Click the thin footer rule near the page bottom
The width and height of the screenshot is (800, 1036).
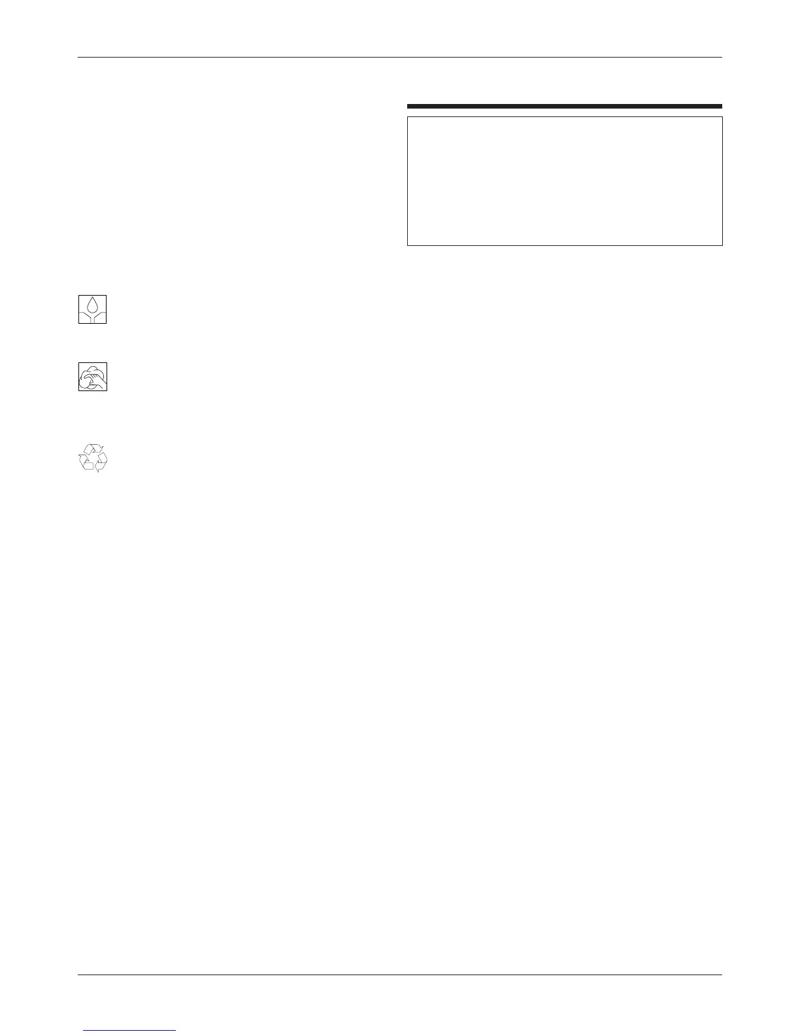point(400,975)
